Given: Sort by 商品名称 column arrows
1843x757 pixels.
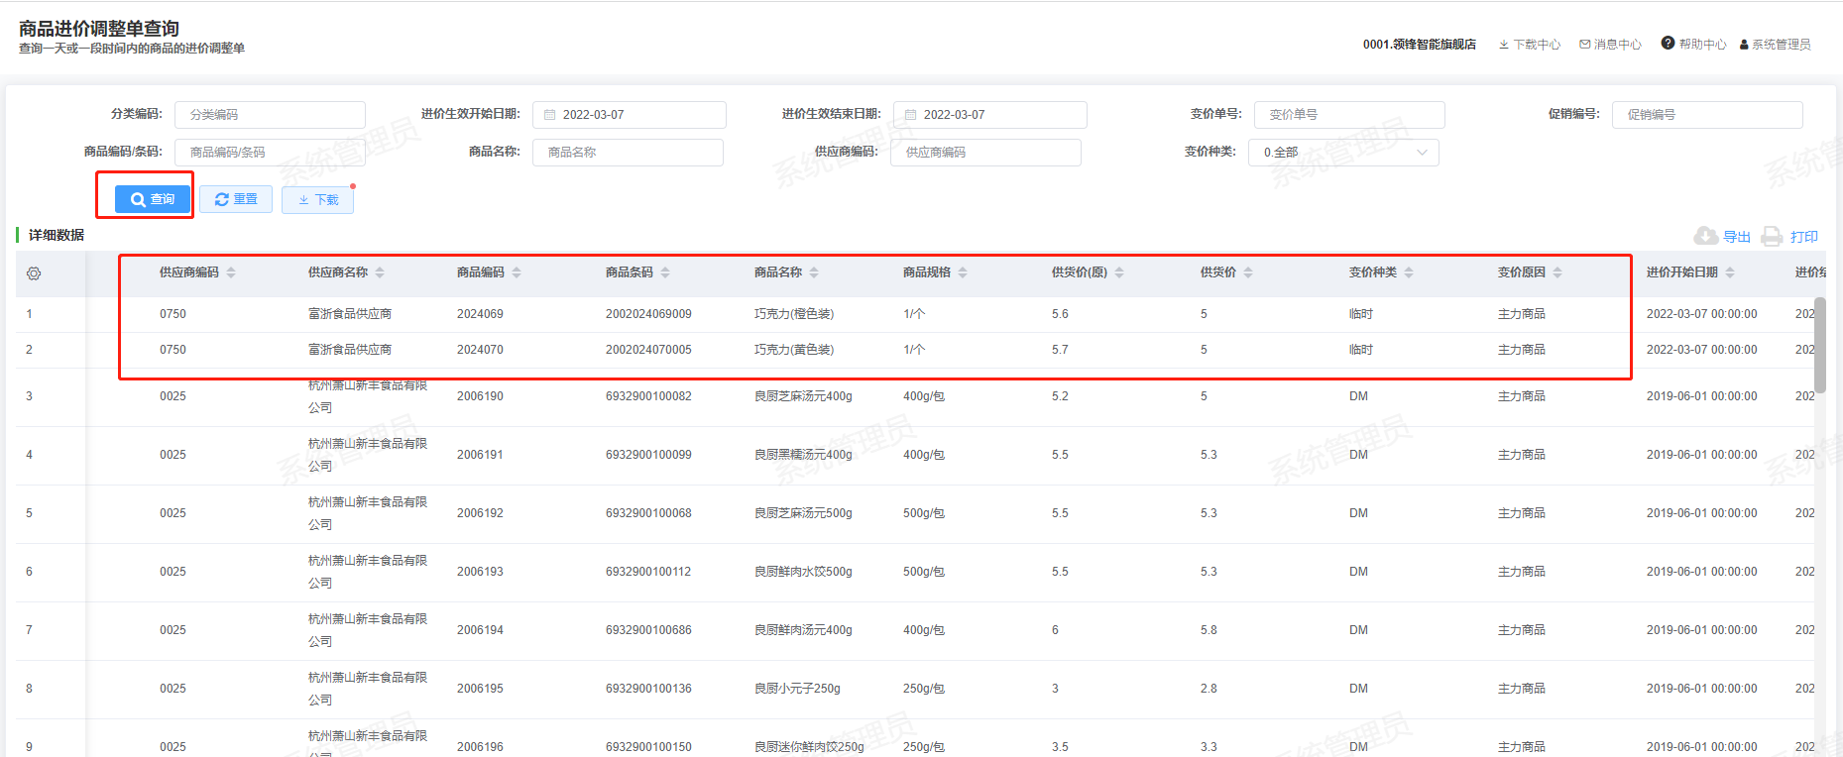Looking at the screenshot, I should tap(814, 272).
